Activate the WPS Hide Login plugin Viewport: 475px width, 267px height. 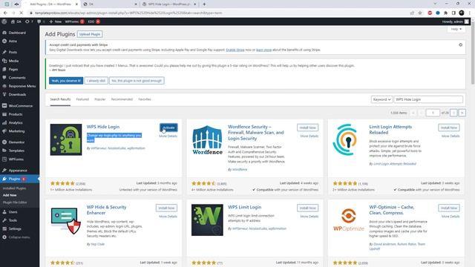click(x=168, y=128)
